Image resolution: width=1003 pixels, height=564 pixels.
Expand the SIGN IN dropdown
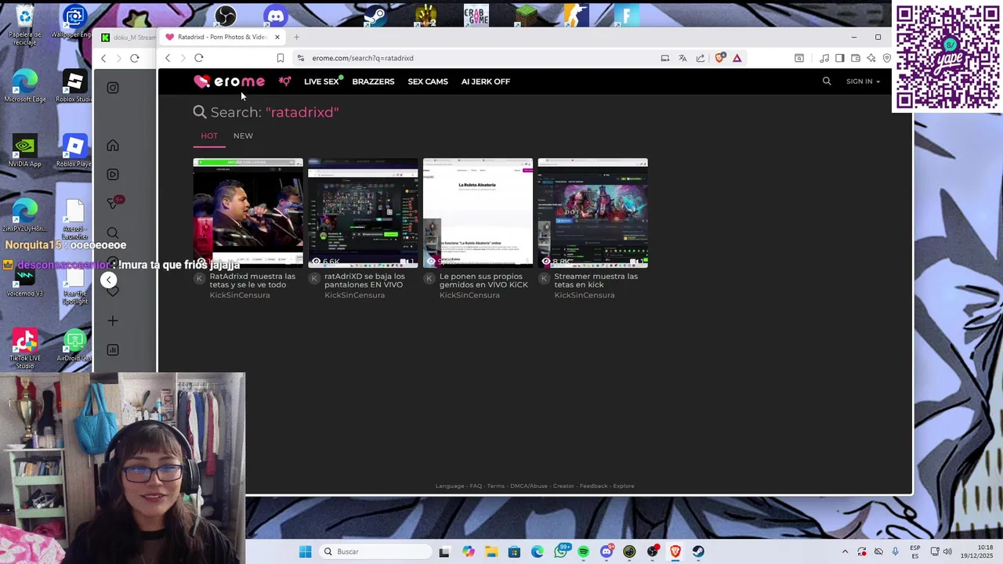click(x=863, y=81)
